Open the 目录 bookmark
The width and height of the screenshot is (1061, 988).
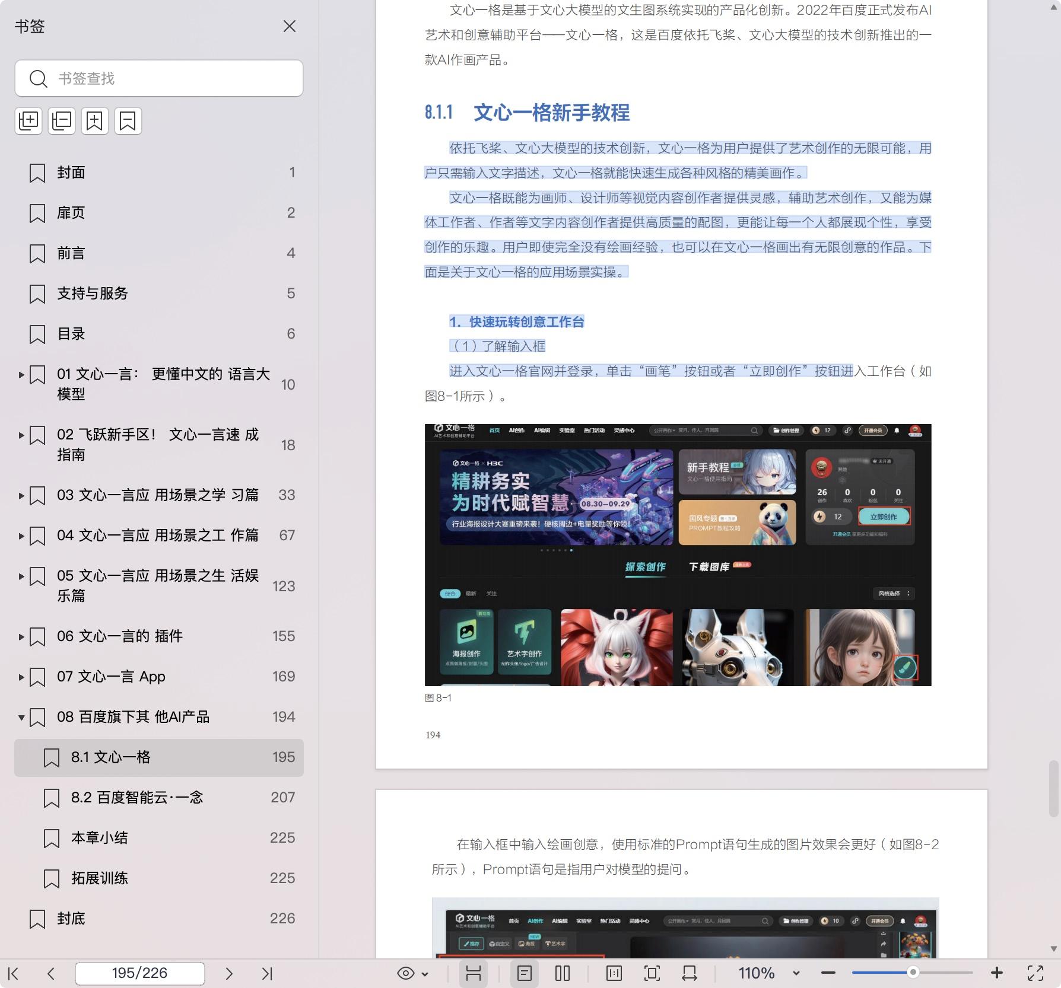click(159, 334)
